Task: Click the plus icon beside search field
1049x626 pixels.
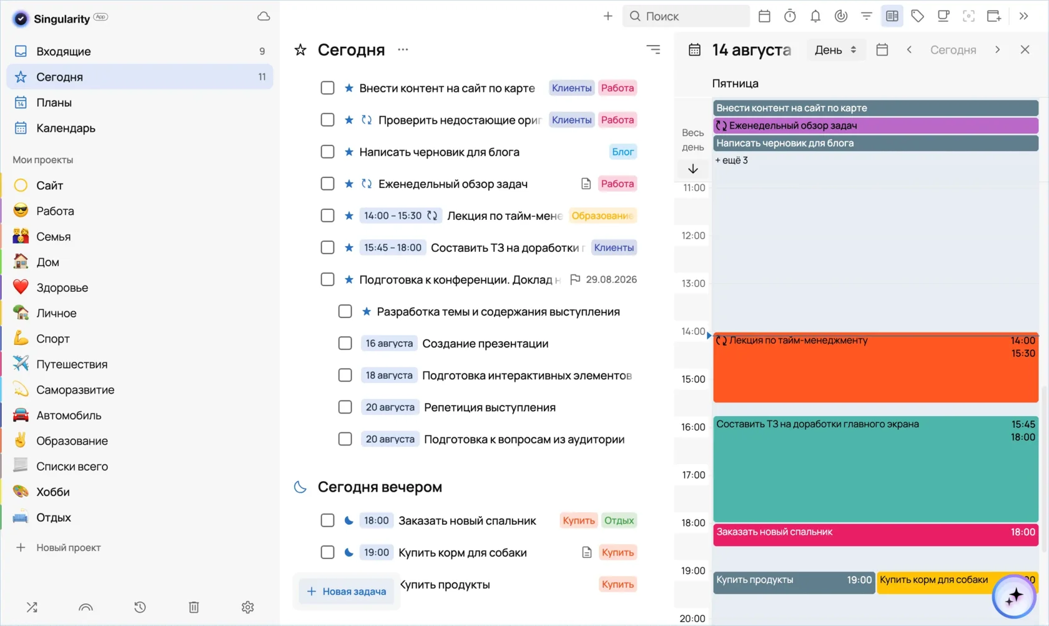Action: (x=608, y=16)
